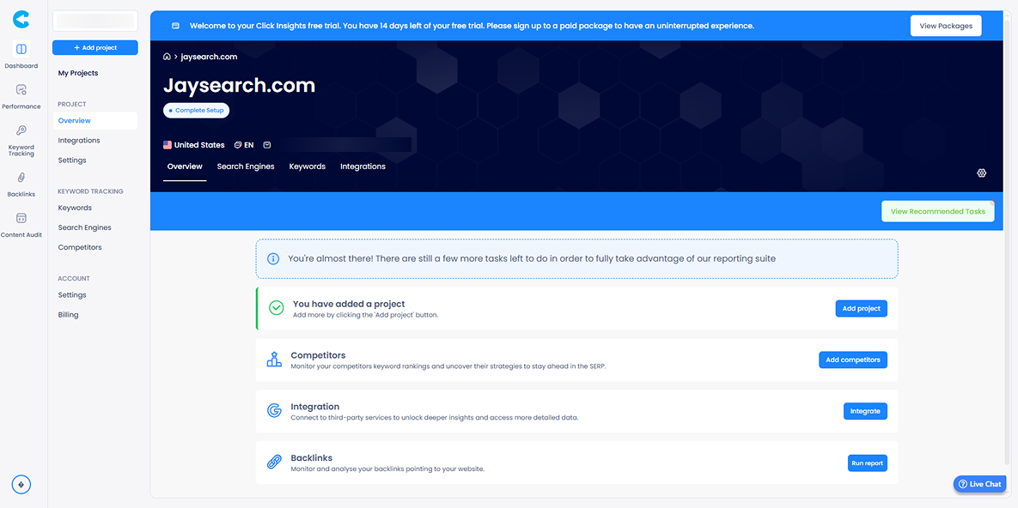Click the project selector field above Add project

[94, 21]
